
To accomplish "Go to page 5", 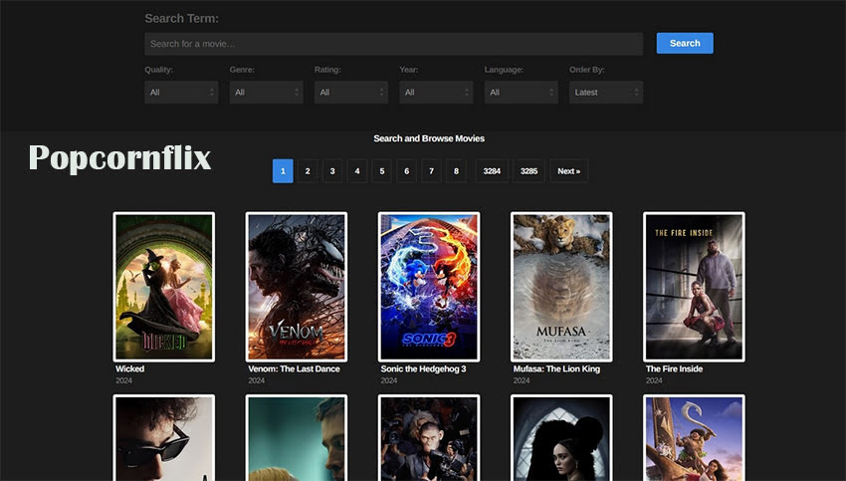I will (382, 171).
